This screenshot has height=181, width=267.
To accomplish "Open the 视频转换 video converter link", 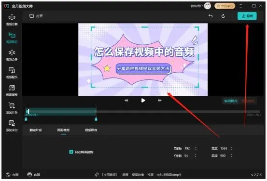I will (138, 175).
